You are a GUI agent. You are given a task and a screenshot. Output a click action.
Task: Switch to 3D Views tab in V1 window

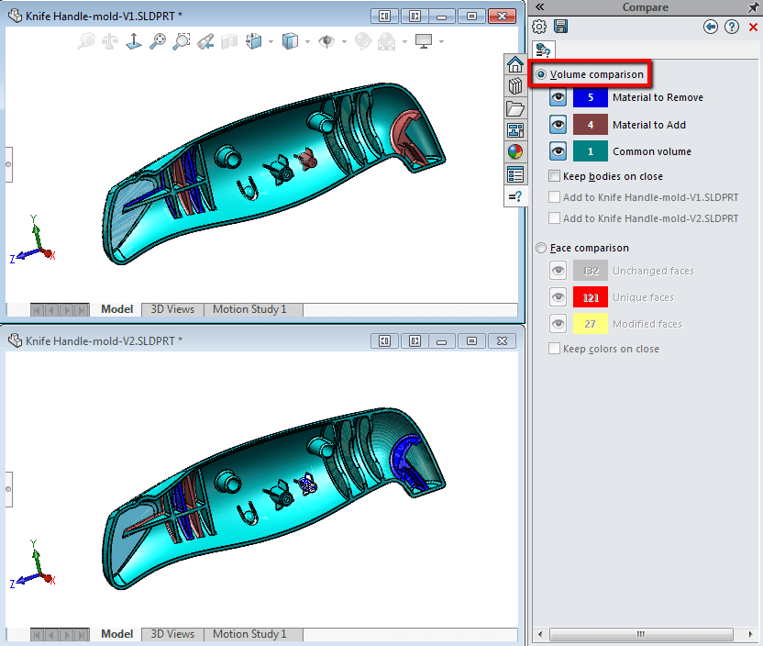click(172, 309)
